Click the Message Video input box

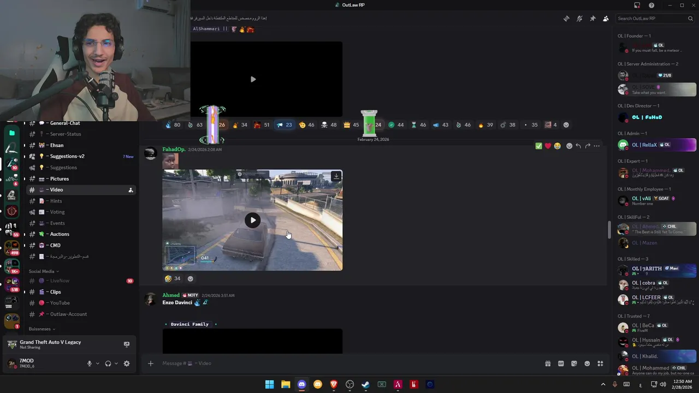349,364
